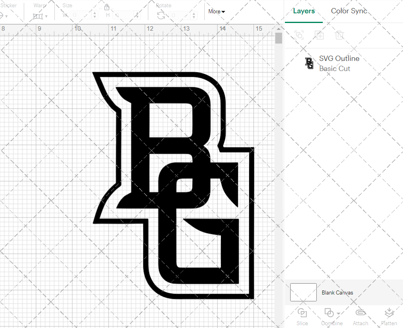This screenshot has height=328, width=403.
Task: Open the Layers tab
Action: (304, 11)
